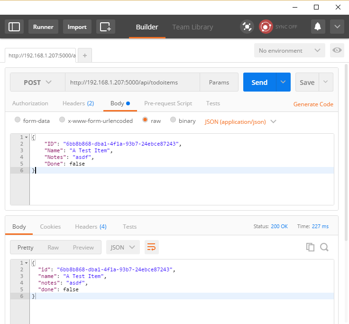349x324 pixels.
Task: Select the raw body radio option
Action: tap(145, 120)
